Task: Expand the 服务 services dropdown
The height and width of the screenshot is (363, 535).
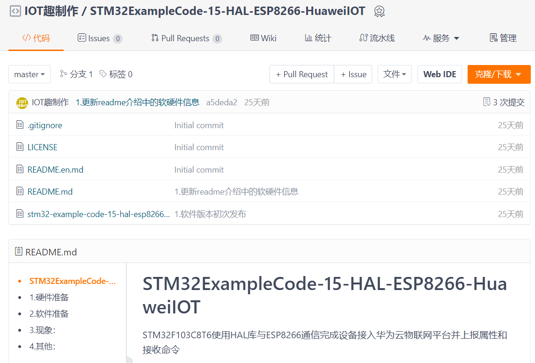Action: point(440,38)
